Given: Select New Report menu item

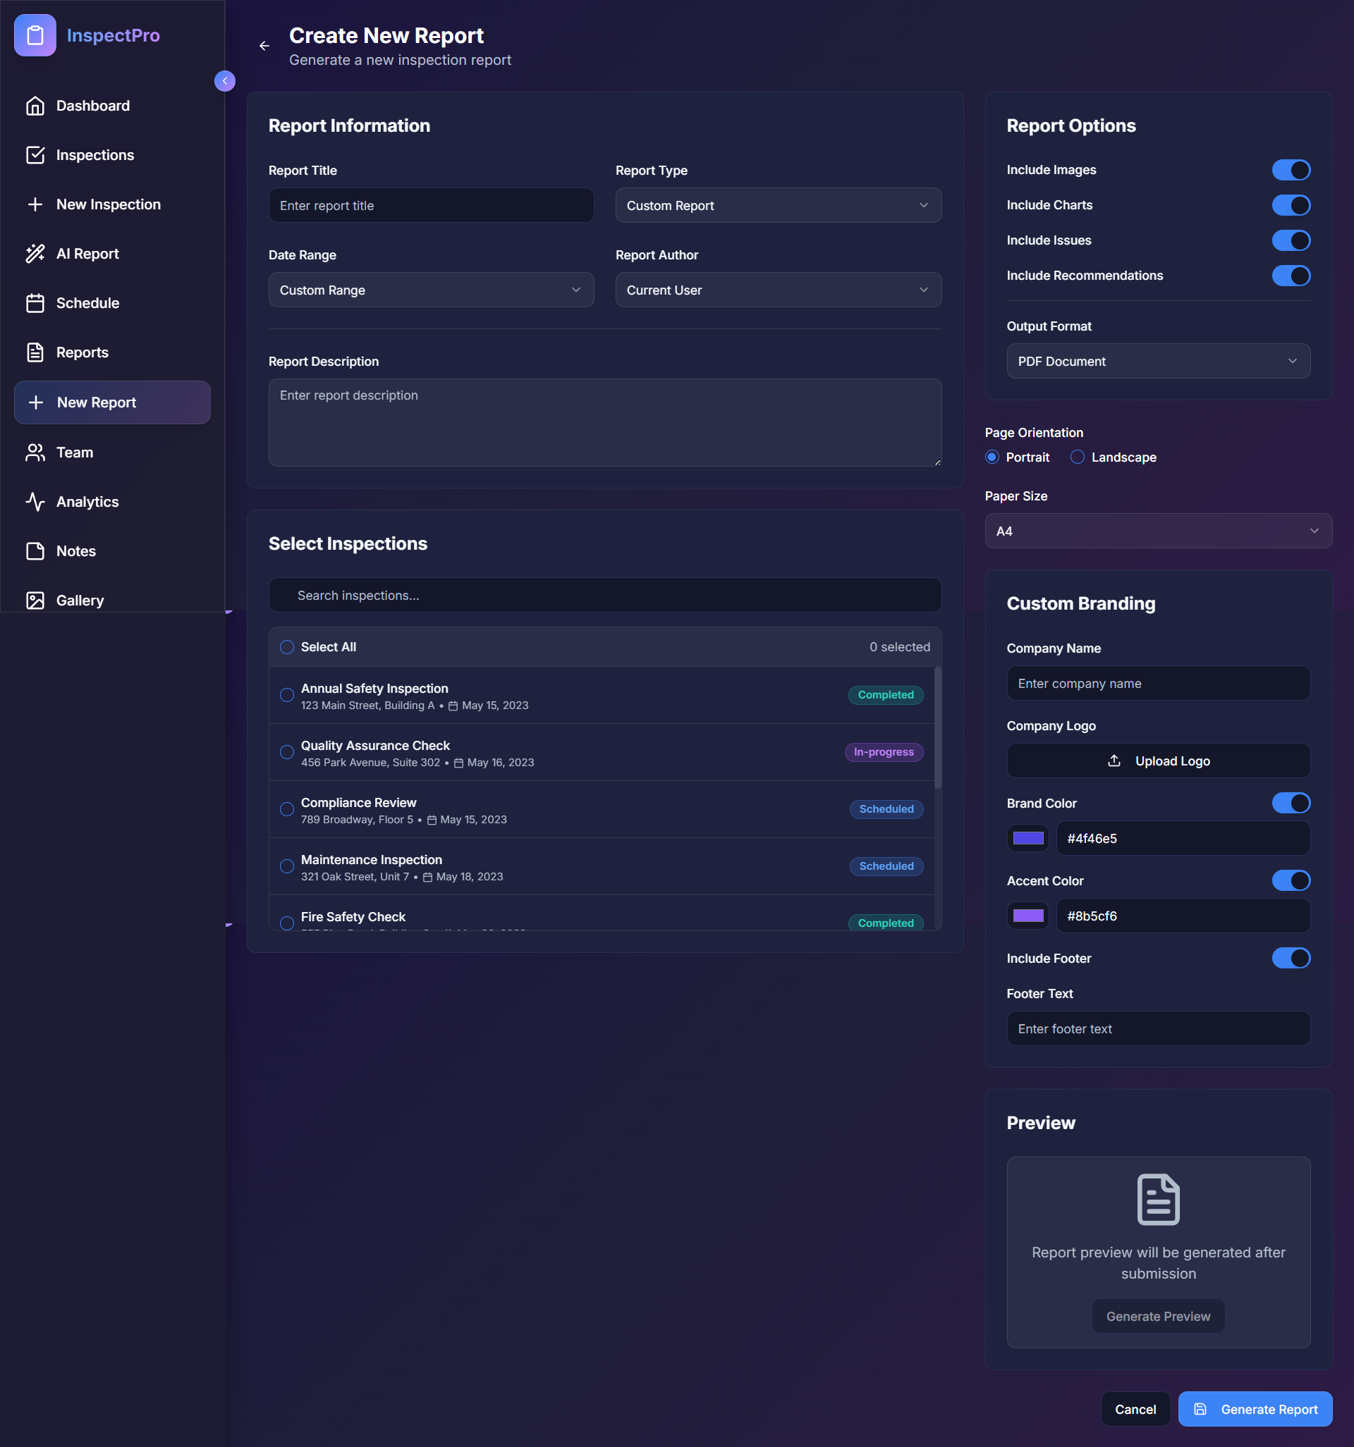Looking at the screenshot, I should pyautogui.click(x=112, y=402).
